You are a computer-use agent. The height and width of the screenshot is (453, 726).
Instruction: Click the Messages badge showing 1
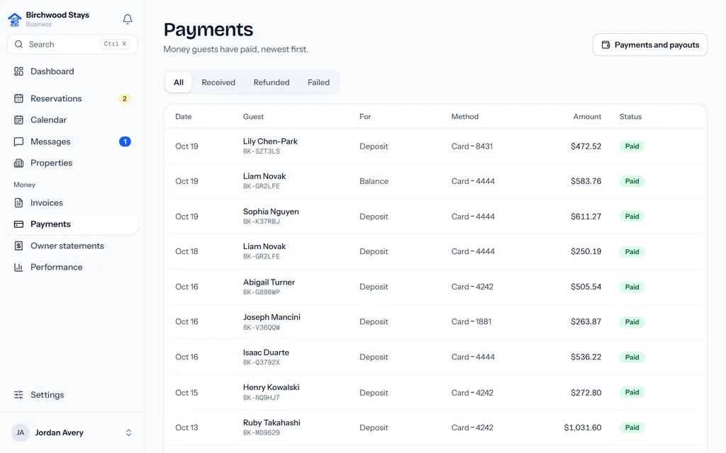125,142
